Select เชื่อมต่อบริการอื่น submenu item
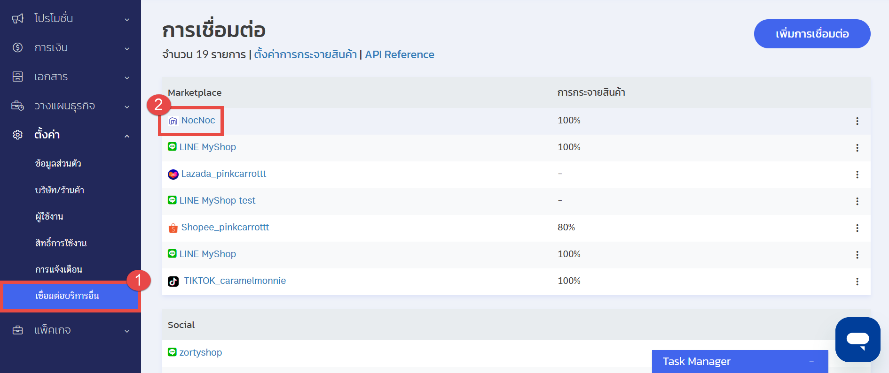The width and height of the screenshot is (889, 373). point(71,296)
